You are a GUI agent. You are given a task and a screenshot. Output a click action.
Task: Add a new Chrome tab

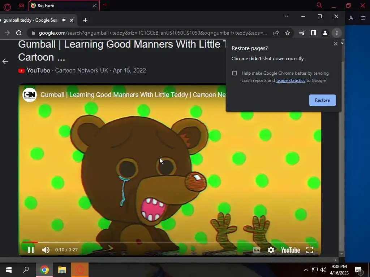[x=85, y=21]
